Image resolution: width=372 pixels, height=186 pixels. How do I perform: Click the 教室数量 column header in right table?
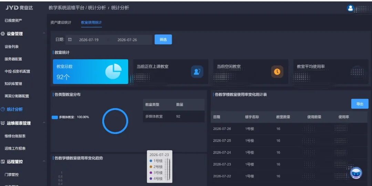pyautogui.click(x=283, y=117)
